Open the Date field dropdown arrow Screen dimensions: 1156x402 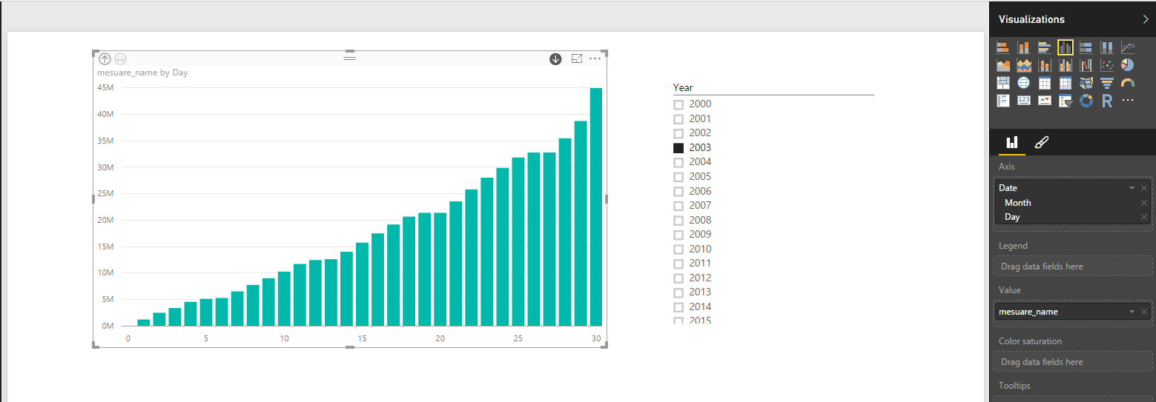(x=1132, y=188)
